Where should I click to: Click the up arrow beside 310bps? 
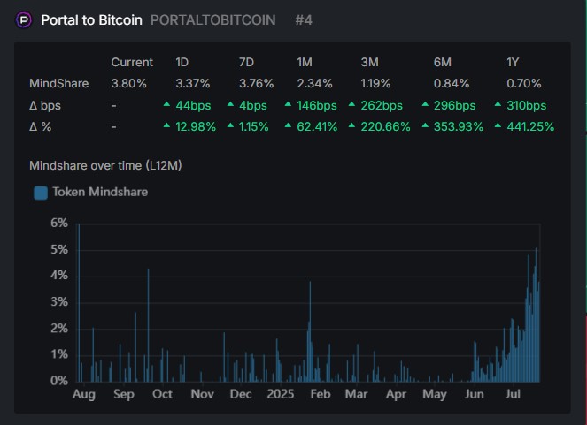click(x=498, y=104)
